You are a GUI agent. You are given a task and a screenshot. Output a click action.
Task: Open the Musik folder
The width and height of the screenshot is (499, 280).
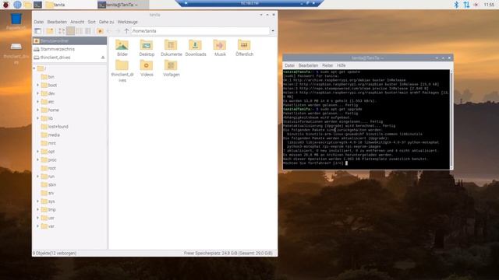pos(220,48)
